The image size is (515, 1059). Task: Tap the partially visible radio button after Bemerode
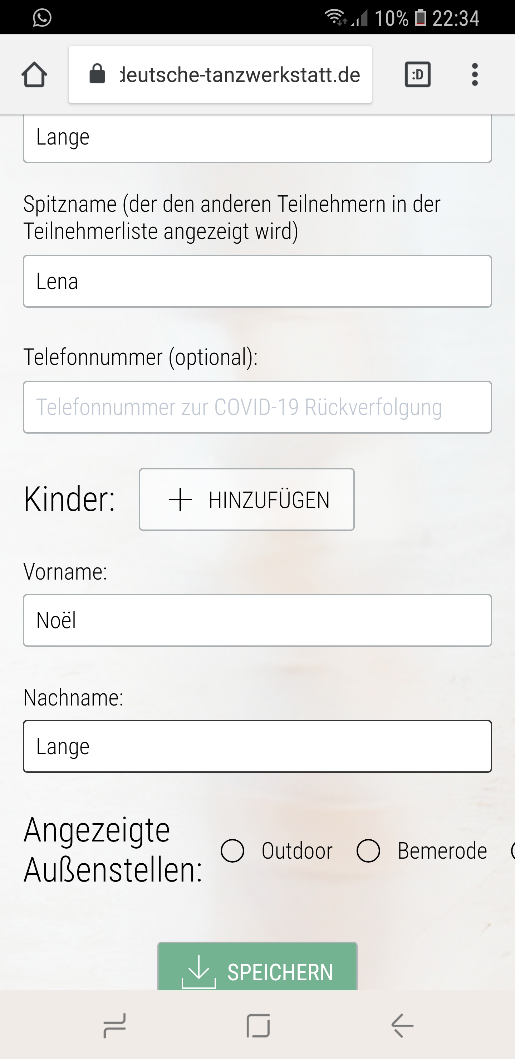[512, 850]
